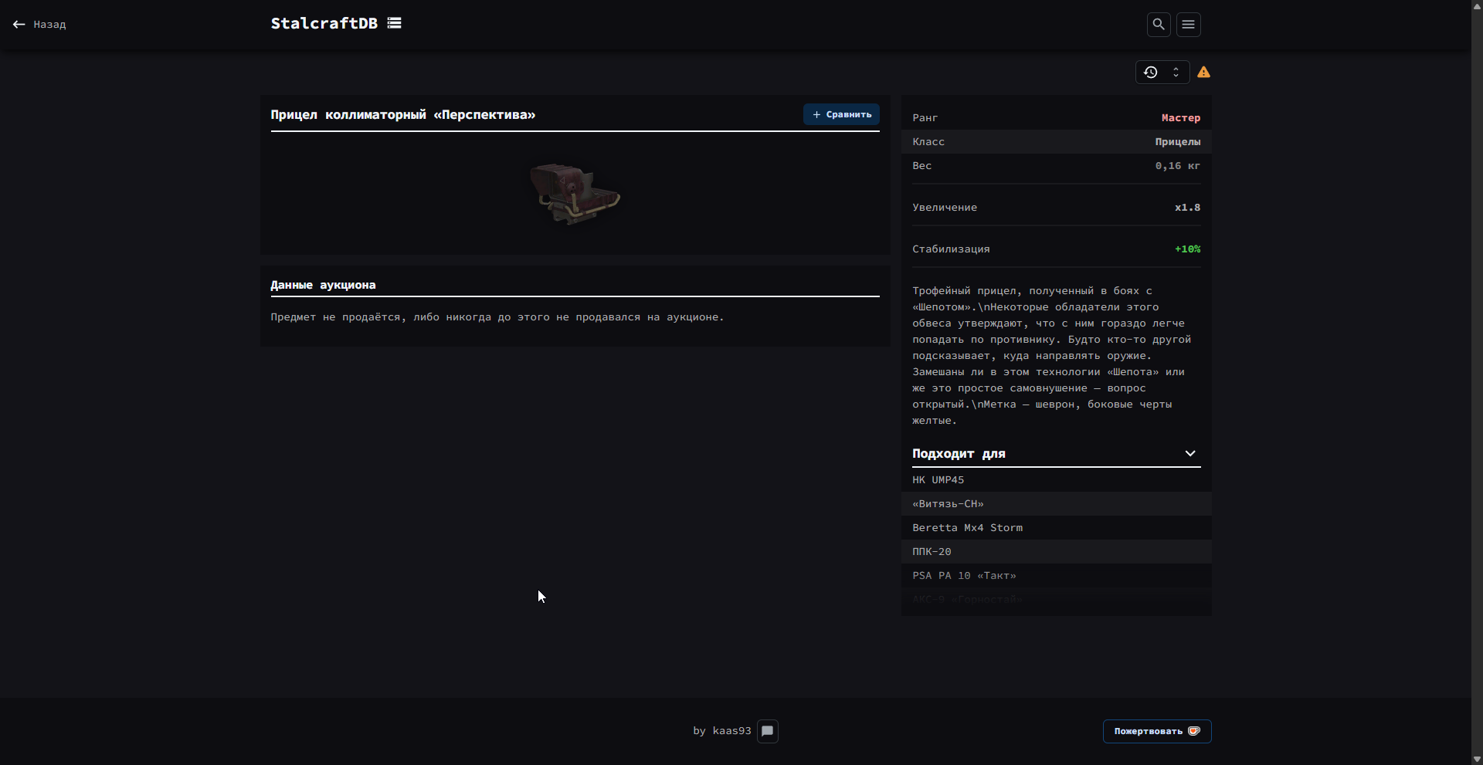Select «Витязь-СН» in compatibility list
Viewport: 1483px width, 765px height.
click(948, 504)
